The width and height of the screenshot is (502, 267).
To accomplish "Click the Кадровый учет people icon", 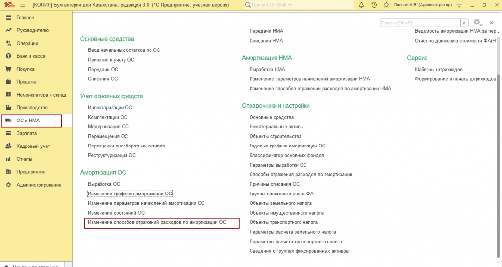I will [x=9, y=146].
